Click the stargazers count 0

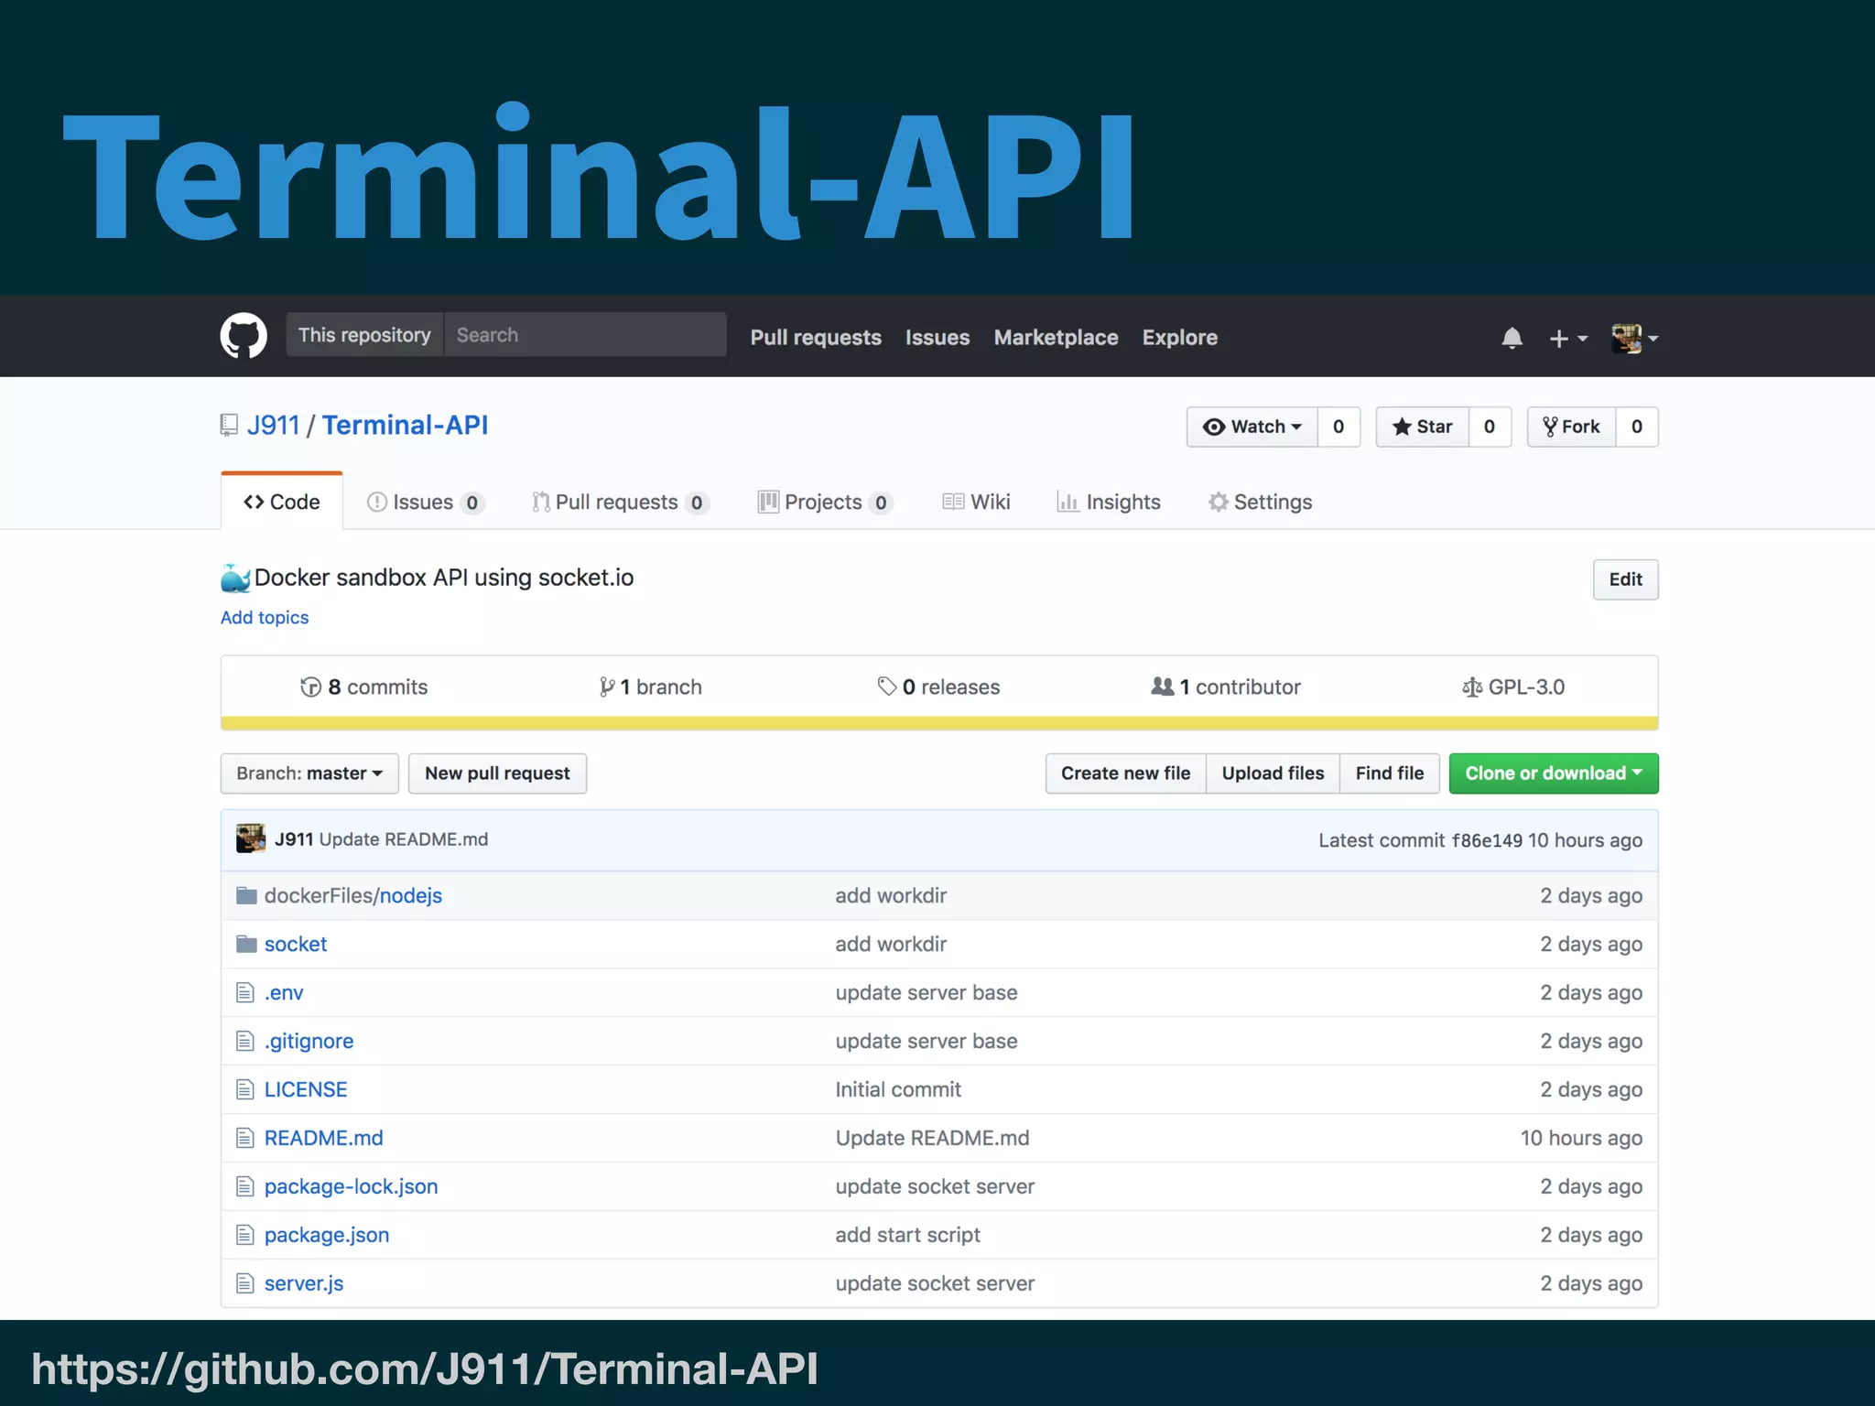(1490, 427)
